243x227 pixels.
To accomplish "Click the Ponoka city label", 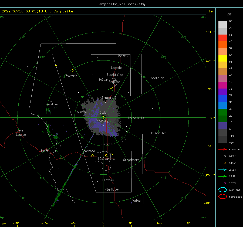I will [x=123, y=56].
